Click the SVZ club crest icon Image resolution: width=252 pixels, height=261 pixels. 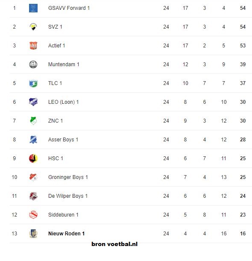point(33,27)
